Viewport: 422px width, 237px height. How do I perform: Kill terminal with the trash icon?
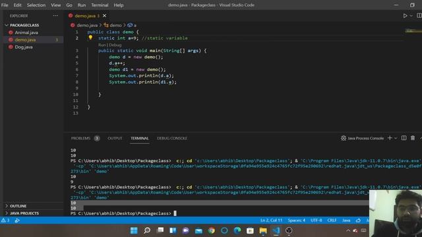(x=413, y=138)
